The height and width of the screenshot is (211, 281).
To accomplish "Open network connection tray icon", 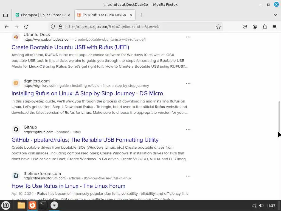I will click(254, 206).
